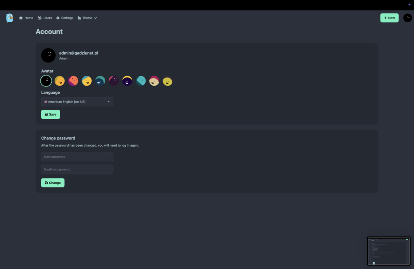Focus the New password field

tap(77, 157)
